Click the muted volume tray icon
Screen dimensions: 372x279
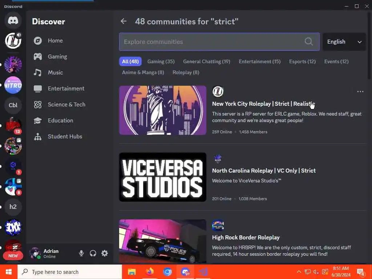click(x=316, y=272)
